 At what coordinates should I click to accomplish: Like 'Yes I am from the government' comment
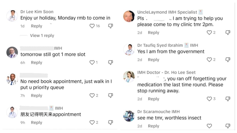(209, 60)
